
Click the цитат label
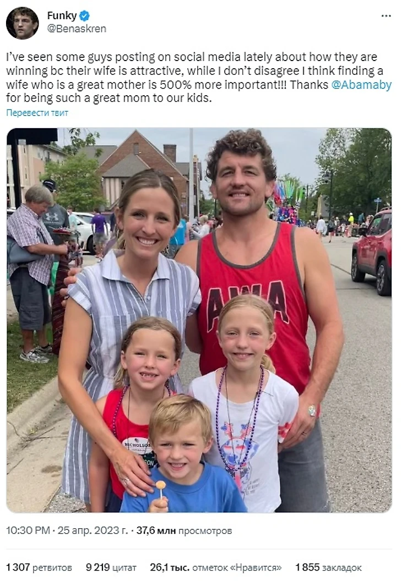pos(124,567)
